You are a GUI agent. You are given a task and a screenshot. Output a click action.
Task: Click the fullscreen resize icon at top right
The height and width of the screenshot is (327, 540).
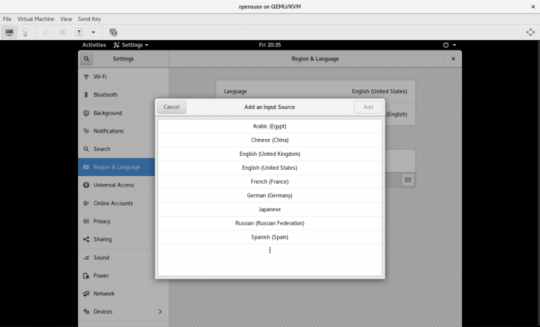530,32
